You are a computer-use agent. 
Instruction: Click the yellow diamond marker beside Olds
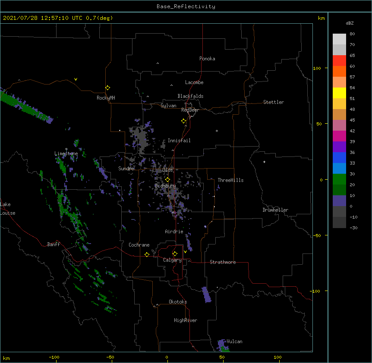(x=168, y=179)
